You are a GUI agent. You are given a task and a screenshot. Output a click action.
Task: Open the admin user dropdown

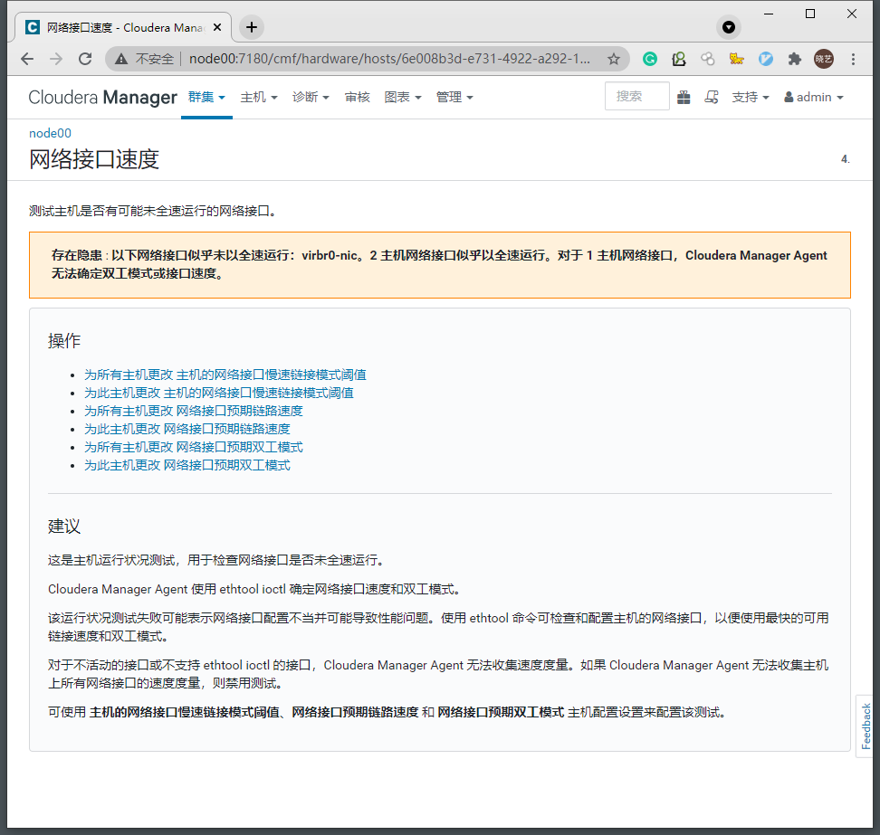pyautogui.click(x=814, y=98)
